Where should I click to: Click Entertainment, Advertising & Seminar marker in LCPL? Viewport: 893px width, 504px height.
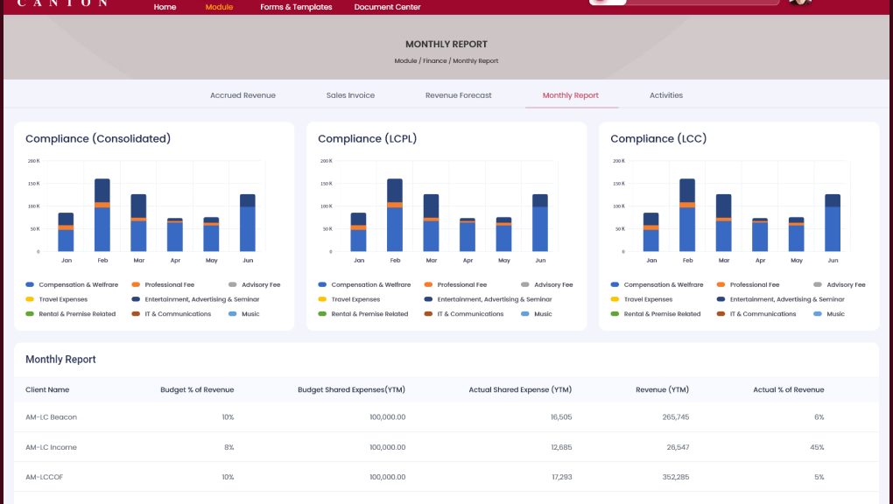pyautogui.click(x=428, y=299)
